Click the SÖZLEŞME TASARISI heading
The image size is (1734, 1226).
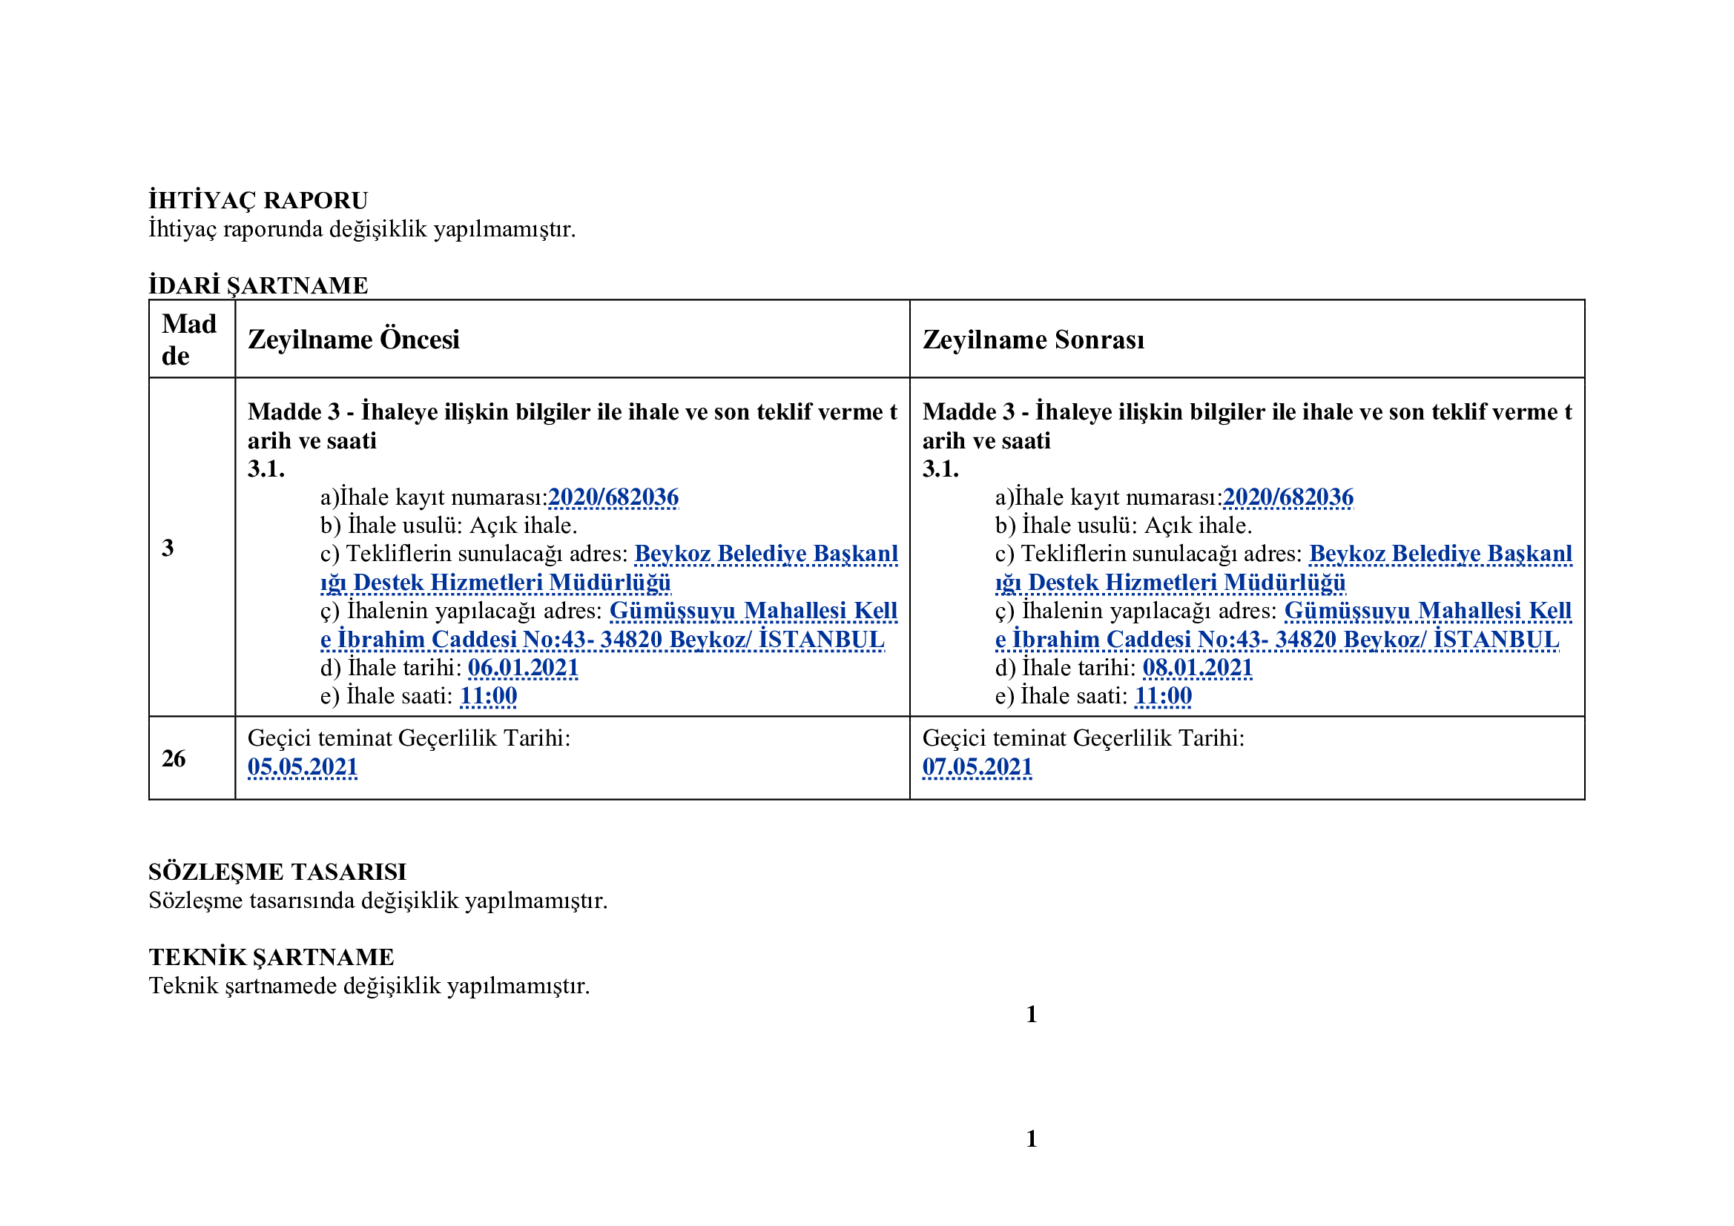[x=277, y=871]
